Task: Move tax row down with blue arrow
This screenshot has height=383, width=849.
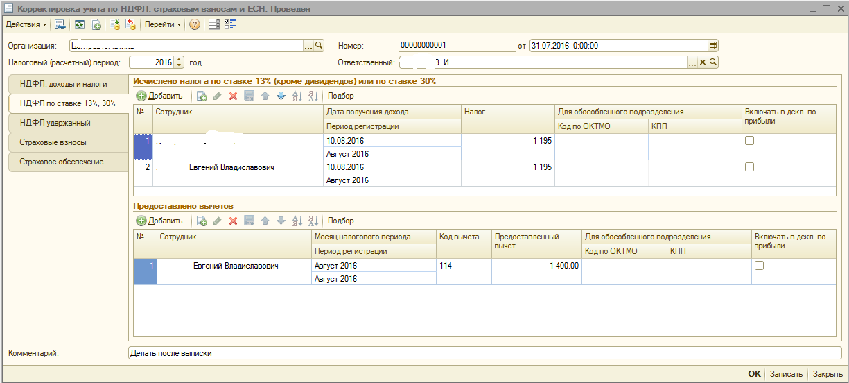Action: click(x=281, y=96)
